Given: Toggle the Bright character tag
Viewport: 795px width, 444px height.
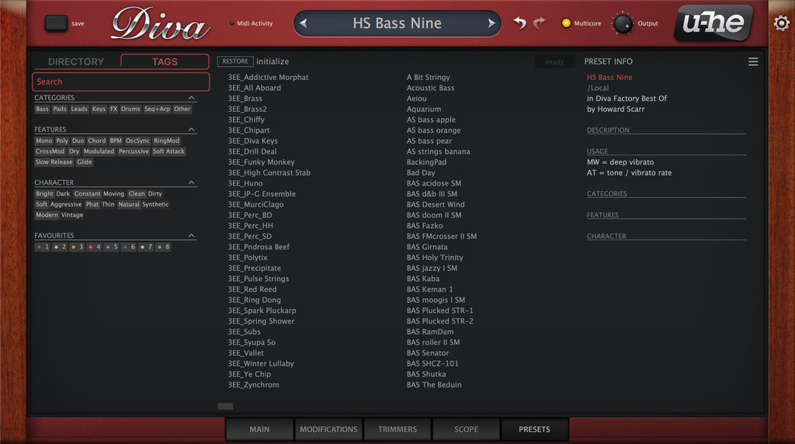Looking at the screenshot, I should (44, 193).
